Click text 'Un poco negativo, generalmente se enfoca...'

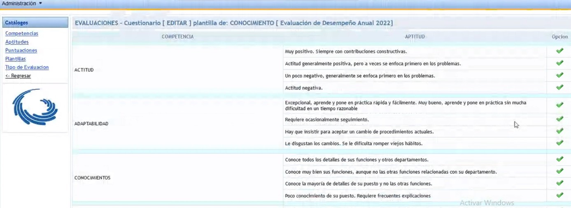pos(360,76)
